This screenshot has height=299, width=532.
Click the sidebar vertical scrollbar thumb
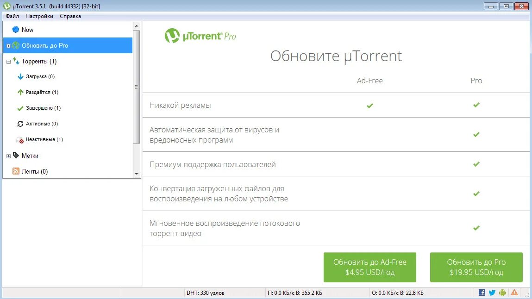137,87
